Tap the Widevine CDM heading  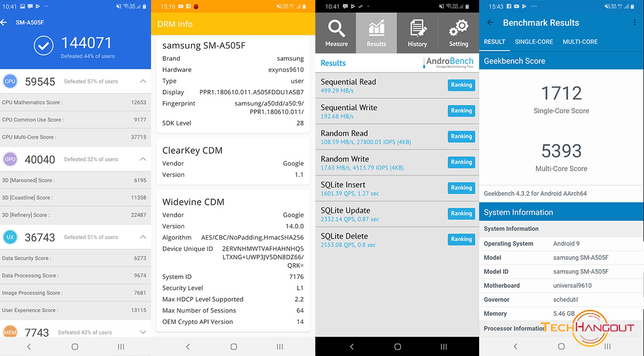(193, 202)
